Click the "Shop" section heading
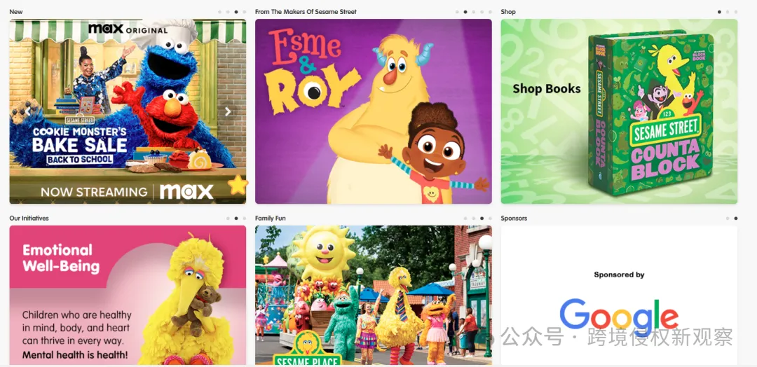 [508, 12]
